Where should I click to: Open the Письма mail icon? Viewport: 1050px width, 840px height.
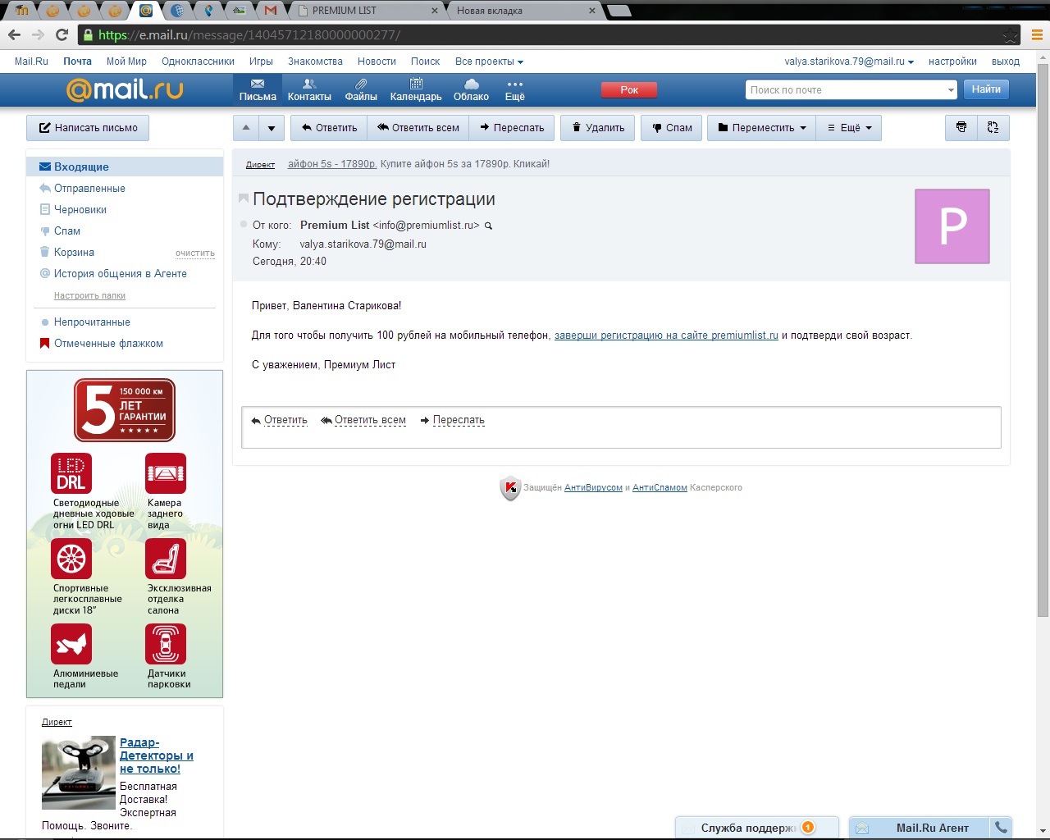(258, 89)
